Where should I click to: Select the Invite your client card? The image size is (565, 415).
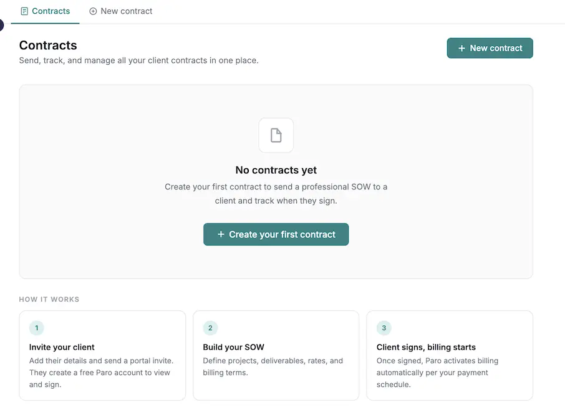pyautogui.click(x=102, y=356)
